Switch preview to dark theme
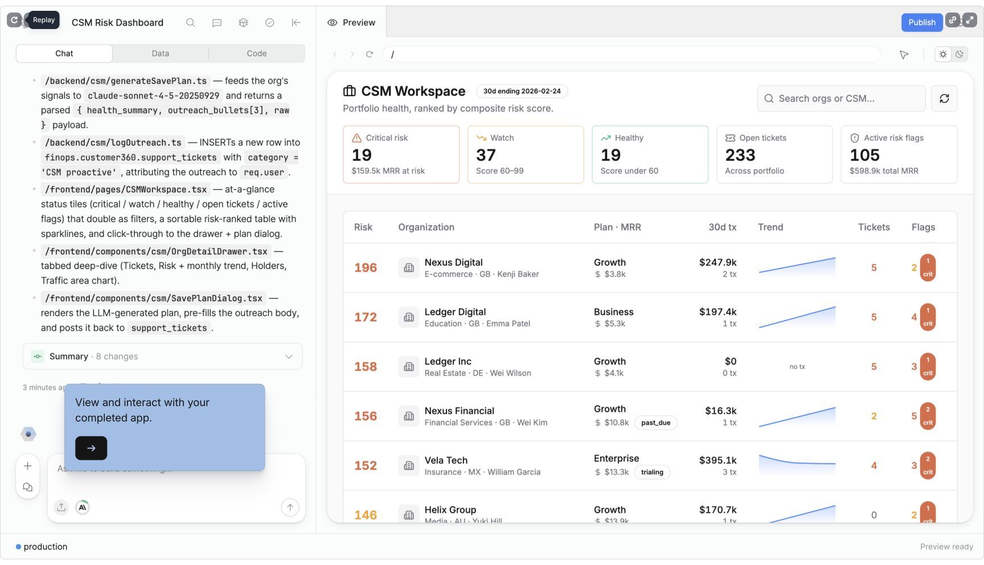The height and width of the screenshot is (565, 984). pos(960,54)
